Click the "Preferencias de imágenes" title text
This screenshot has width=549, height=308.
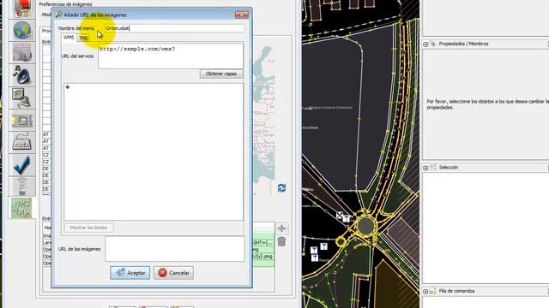pyautogui.click(x=65, y=4)
